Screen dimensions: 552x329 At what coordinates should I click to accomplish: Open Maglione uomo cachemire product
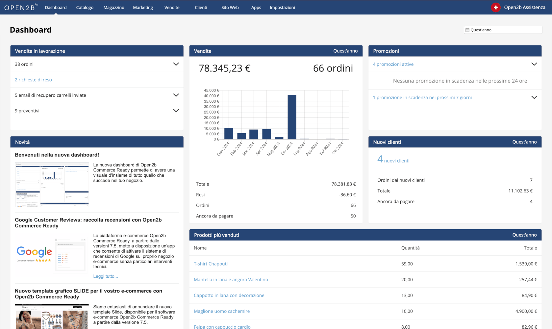click(x=222, y=311)
